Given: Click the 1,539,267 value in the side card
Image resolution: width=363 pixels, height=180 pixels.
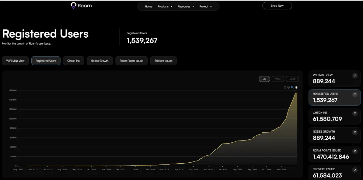Looking at the screenshot, I should click(x=325, y=100).
